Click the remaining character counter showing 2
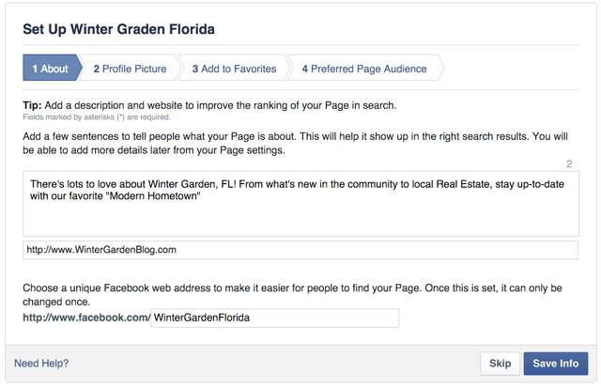 569,164
